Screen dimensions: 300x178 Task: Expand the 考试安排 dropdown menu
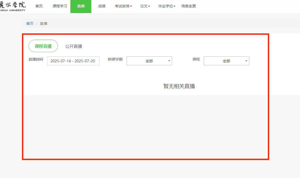(x=123, y=6)
